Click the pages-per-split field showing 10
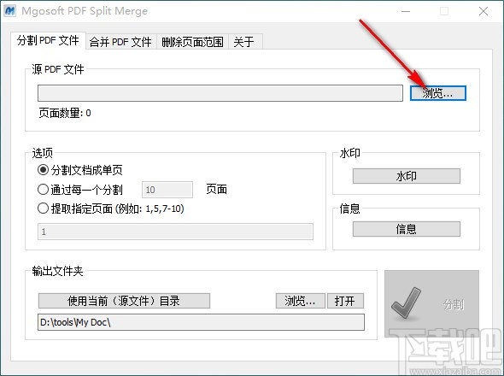This screenshot has height=376, width=504. (x=167, y=190)
